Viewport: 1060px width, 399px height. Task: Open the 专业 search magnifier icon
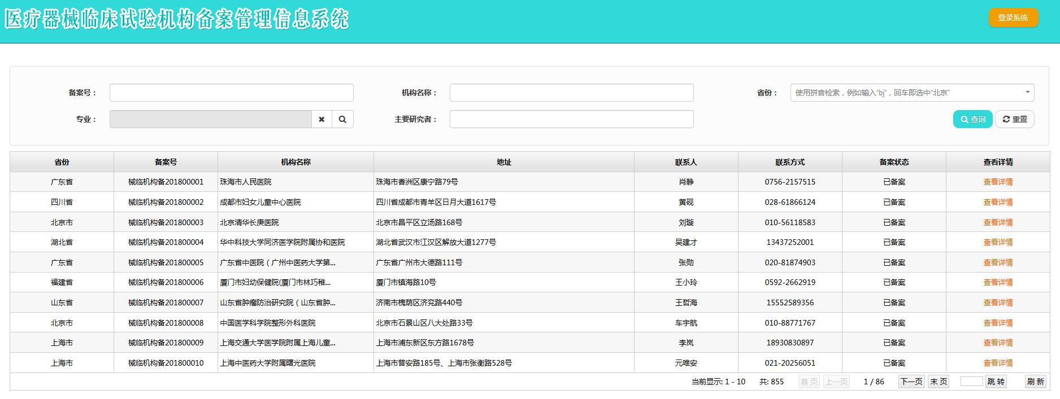click(342, 119)
